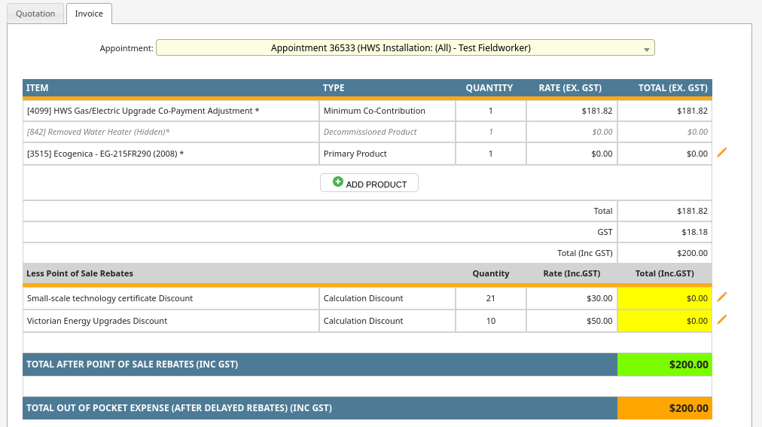This screenshot has width=762, height=427.
Task: Click orange out of pocket expense amount
Action: click(664, 408)
